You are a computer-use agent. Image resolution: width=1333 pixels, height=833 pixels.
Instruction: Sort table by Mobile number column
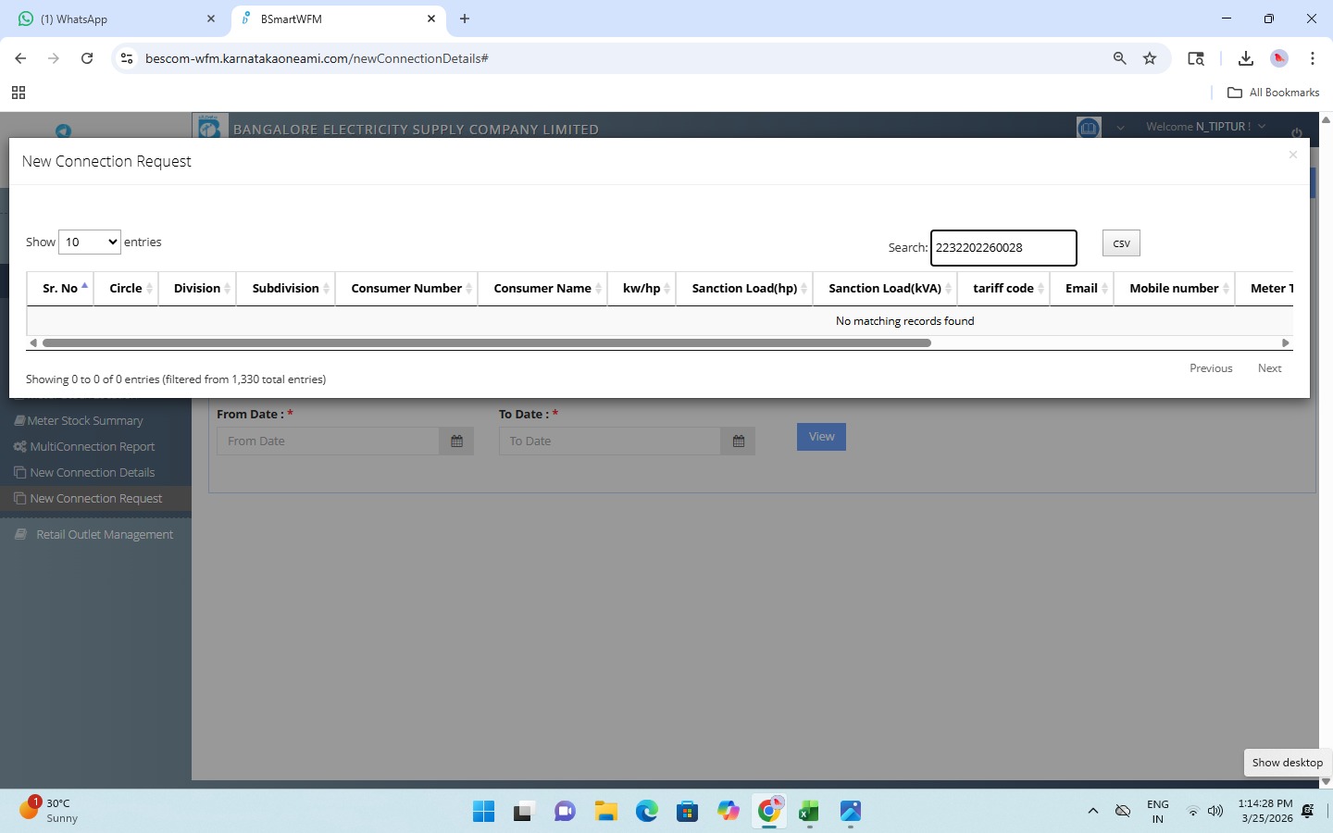(1174, 289)
